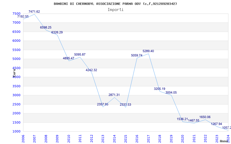Select the x-axis year 2019
Screen dimensions: 231x144
pos(171,139)
